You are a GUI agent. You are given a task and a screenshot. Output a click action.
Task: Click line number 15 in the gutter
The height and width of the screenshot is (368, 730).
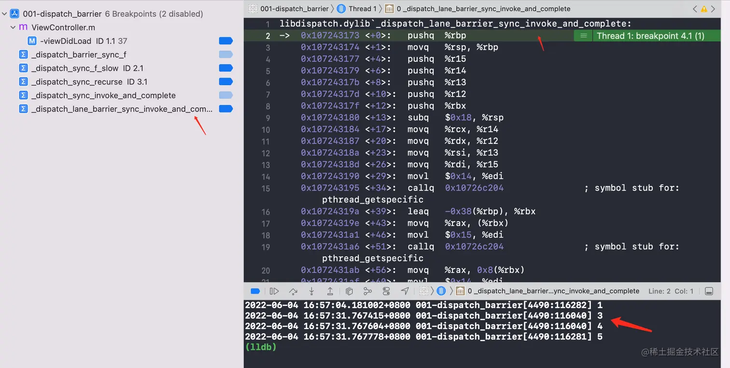pos(266,188)
